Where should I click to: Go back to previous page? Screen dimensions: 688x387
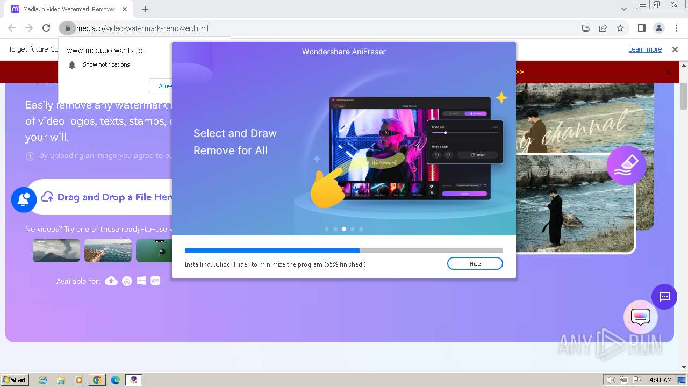pyautogui.click(x=12, y=28)
